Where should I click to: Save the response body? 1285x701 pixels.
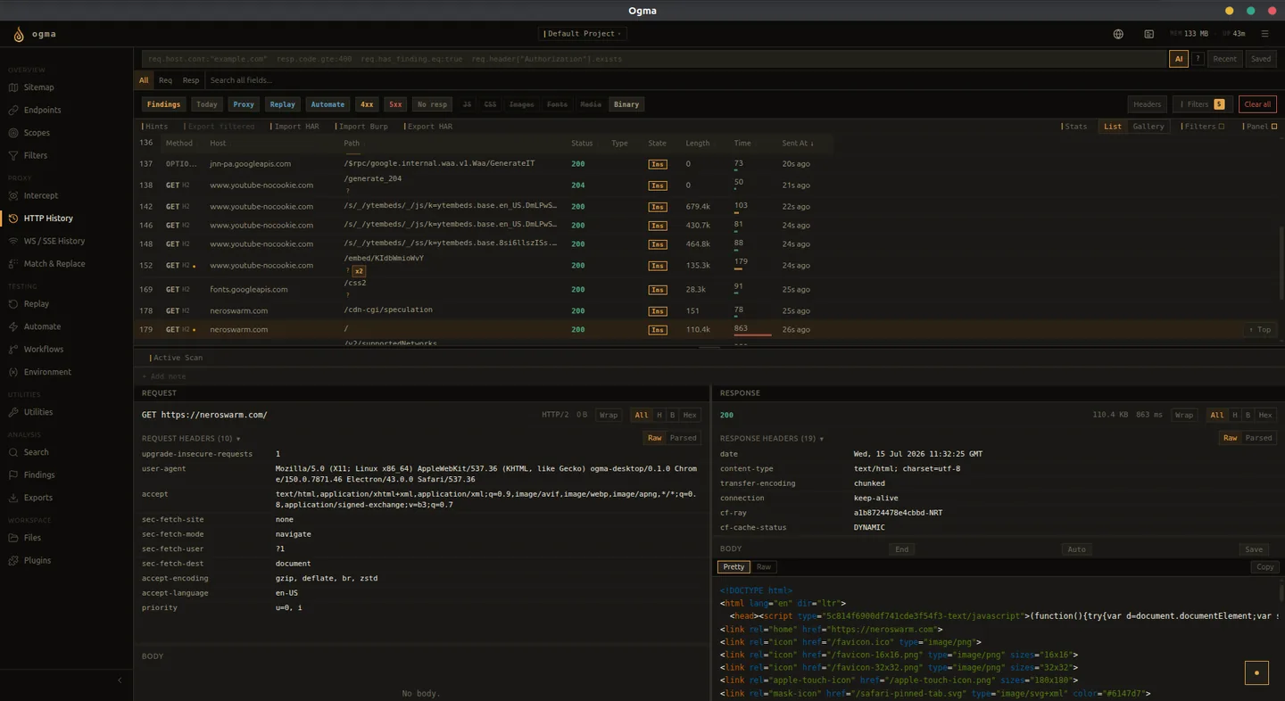[x=1254, y=549]
